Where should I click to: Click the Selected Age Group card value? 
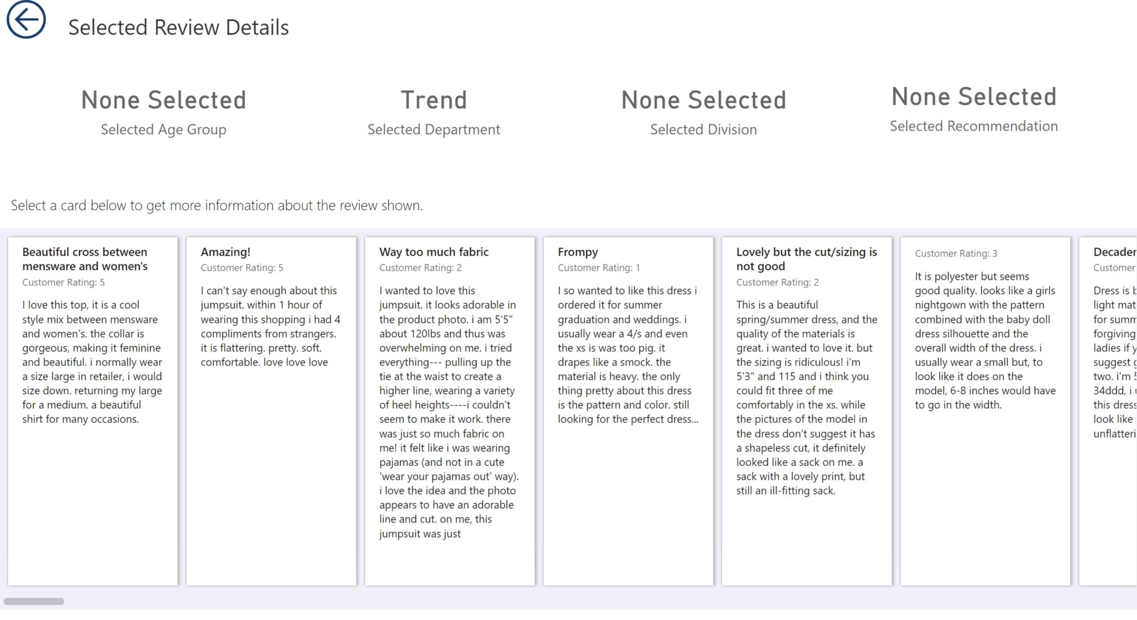click(x=163, y=99)
